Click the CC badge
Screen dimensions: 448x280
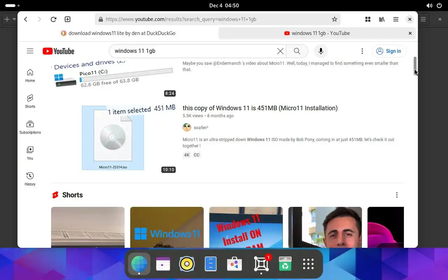(197, 155)
